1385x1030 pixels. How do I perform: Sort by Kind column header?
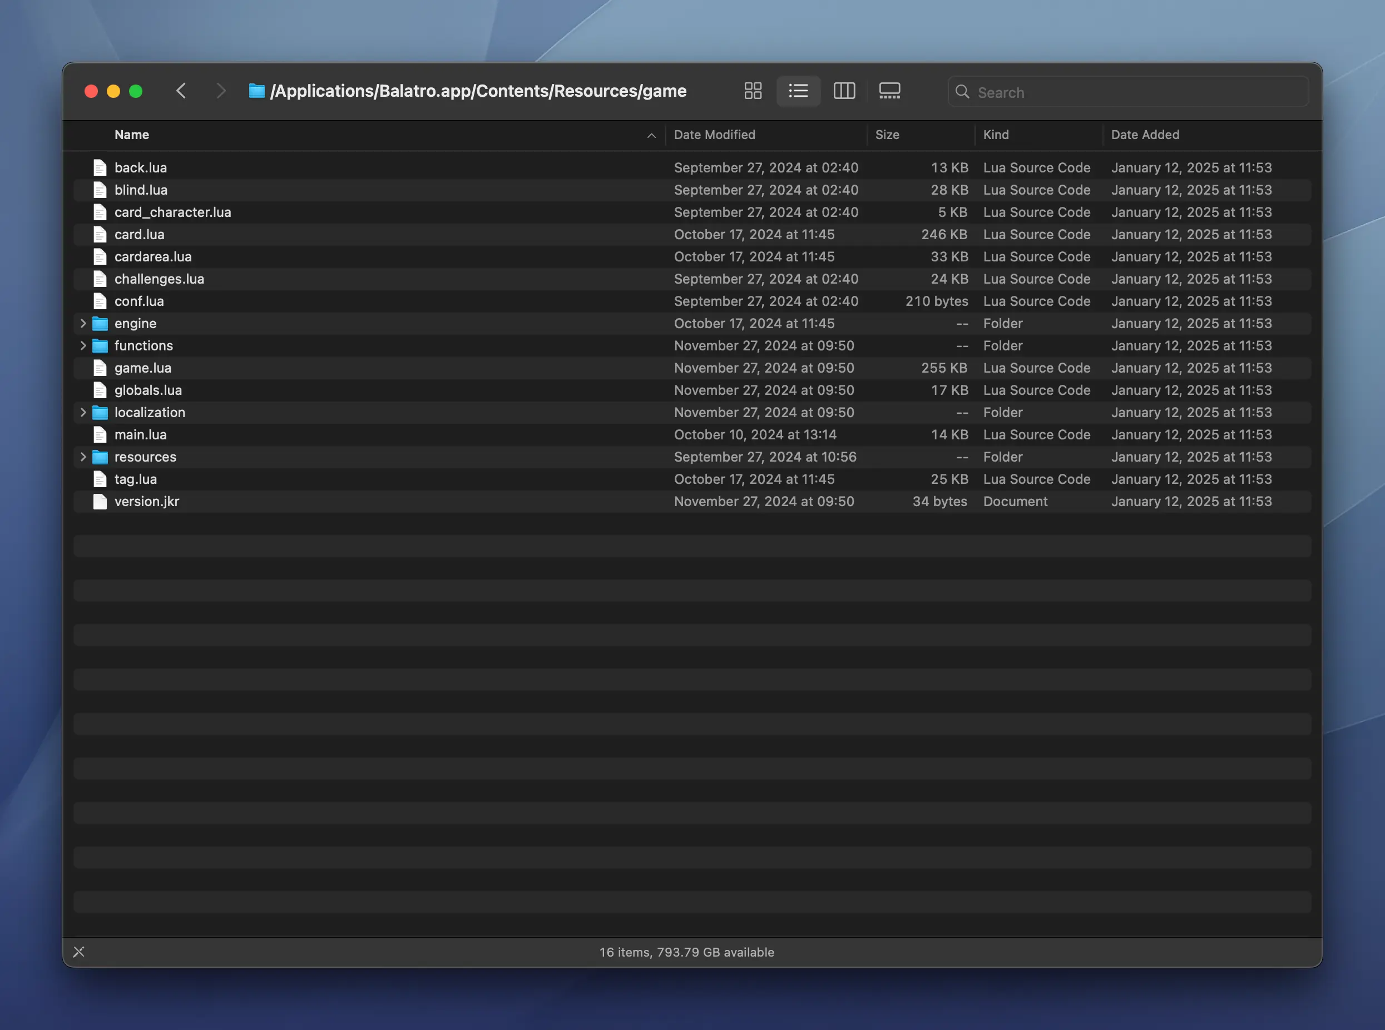click(996, 135)
